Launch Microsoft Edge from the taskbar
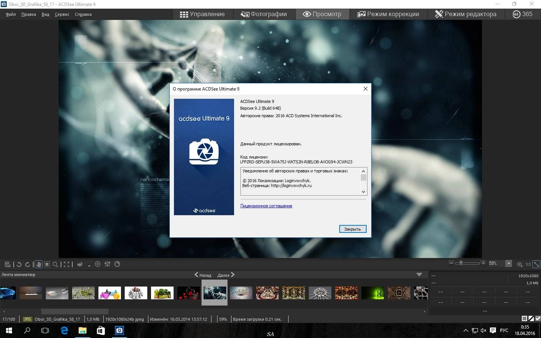The image size is (541, 338). 64,330
